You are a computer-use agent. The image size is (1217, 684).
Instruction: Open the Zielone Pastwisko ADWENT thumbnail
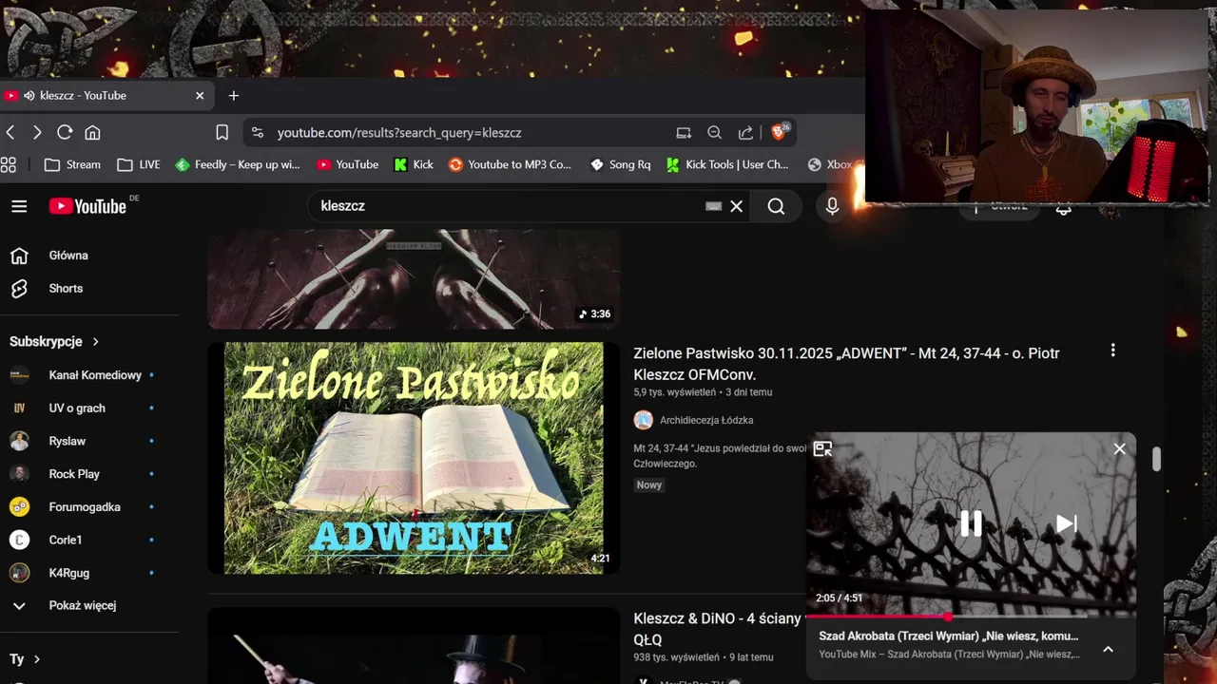pos(414,458)
